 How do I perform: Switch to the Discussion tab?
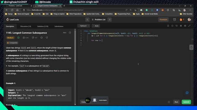point(26,26)
